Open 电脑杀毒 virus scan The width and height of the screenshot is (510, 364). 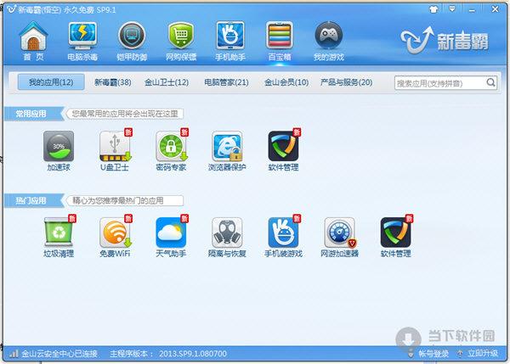[82, 41]
